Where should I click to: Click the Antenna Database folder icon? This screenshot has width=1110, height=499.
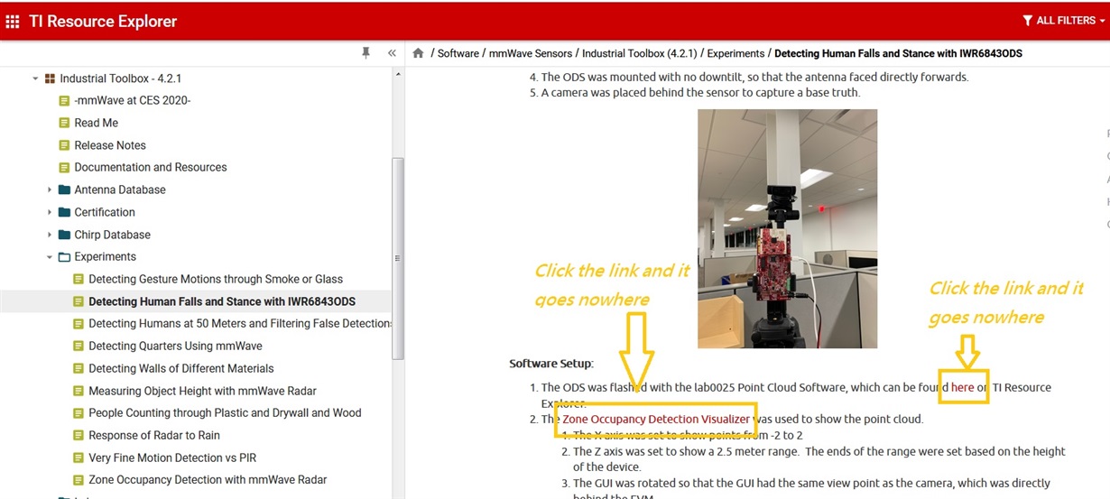64,189
